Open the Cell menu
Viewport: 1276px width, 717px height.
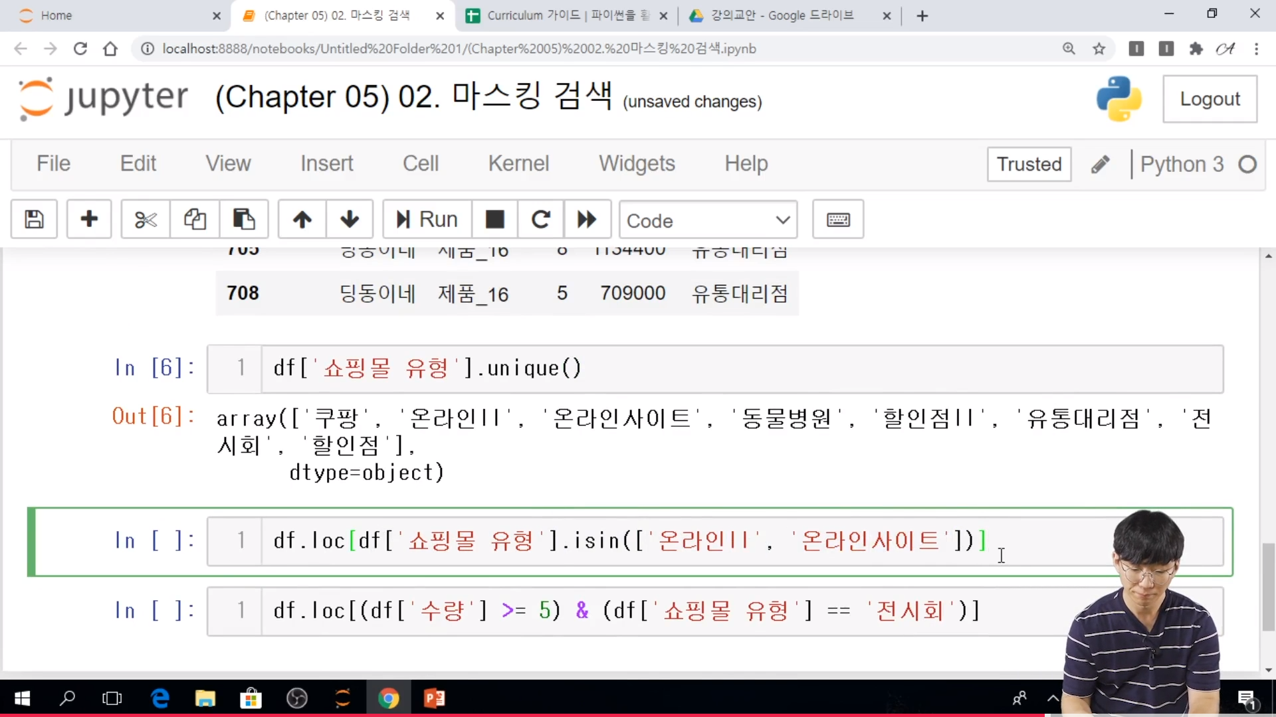420,163
